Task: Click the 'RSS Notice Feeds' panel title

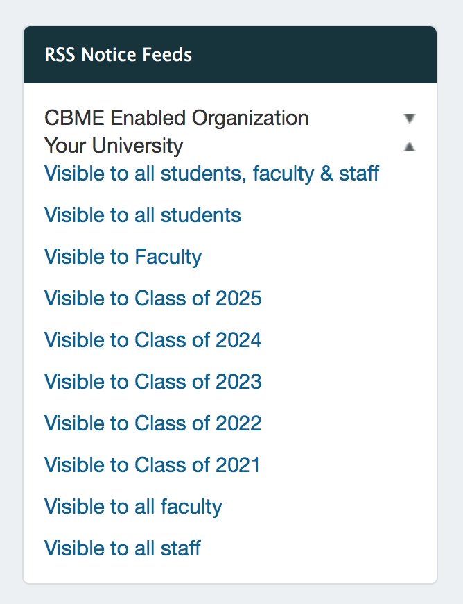Action: (119, 55)
